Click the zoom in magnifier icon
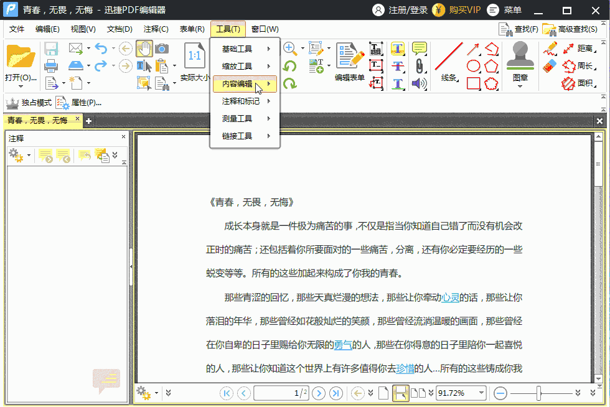The height and width of the screenshot is (407, 610). pyautogui.click(x=290, y=49)
